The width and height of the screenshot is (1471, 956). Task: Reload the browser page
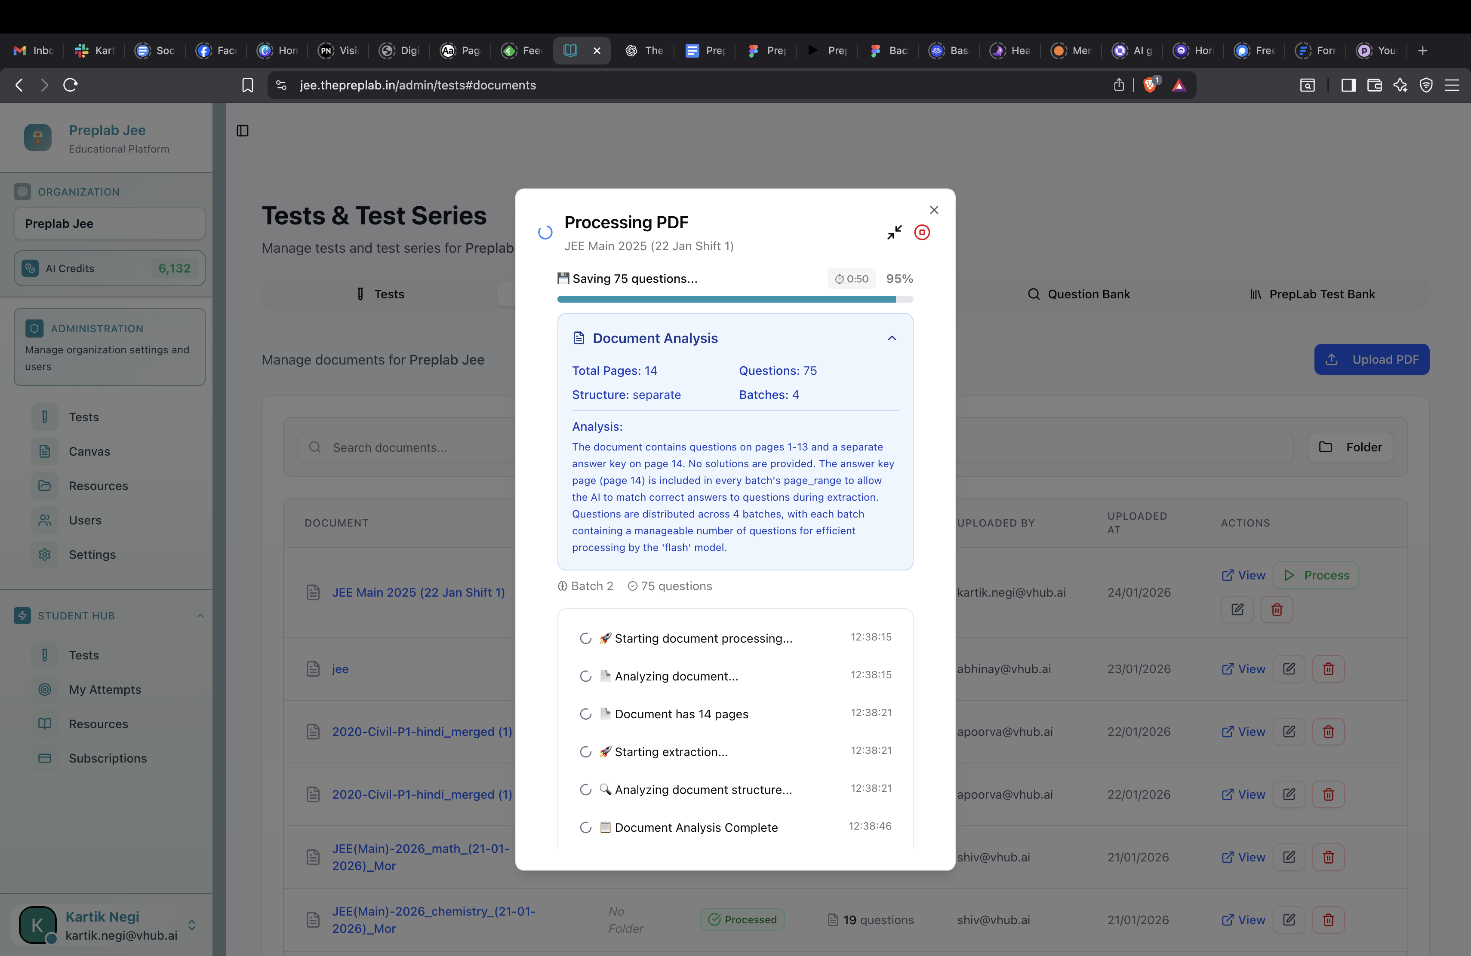pyautogui.click(x=71, y=85)
